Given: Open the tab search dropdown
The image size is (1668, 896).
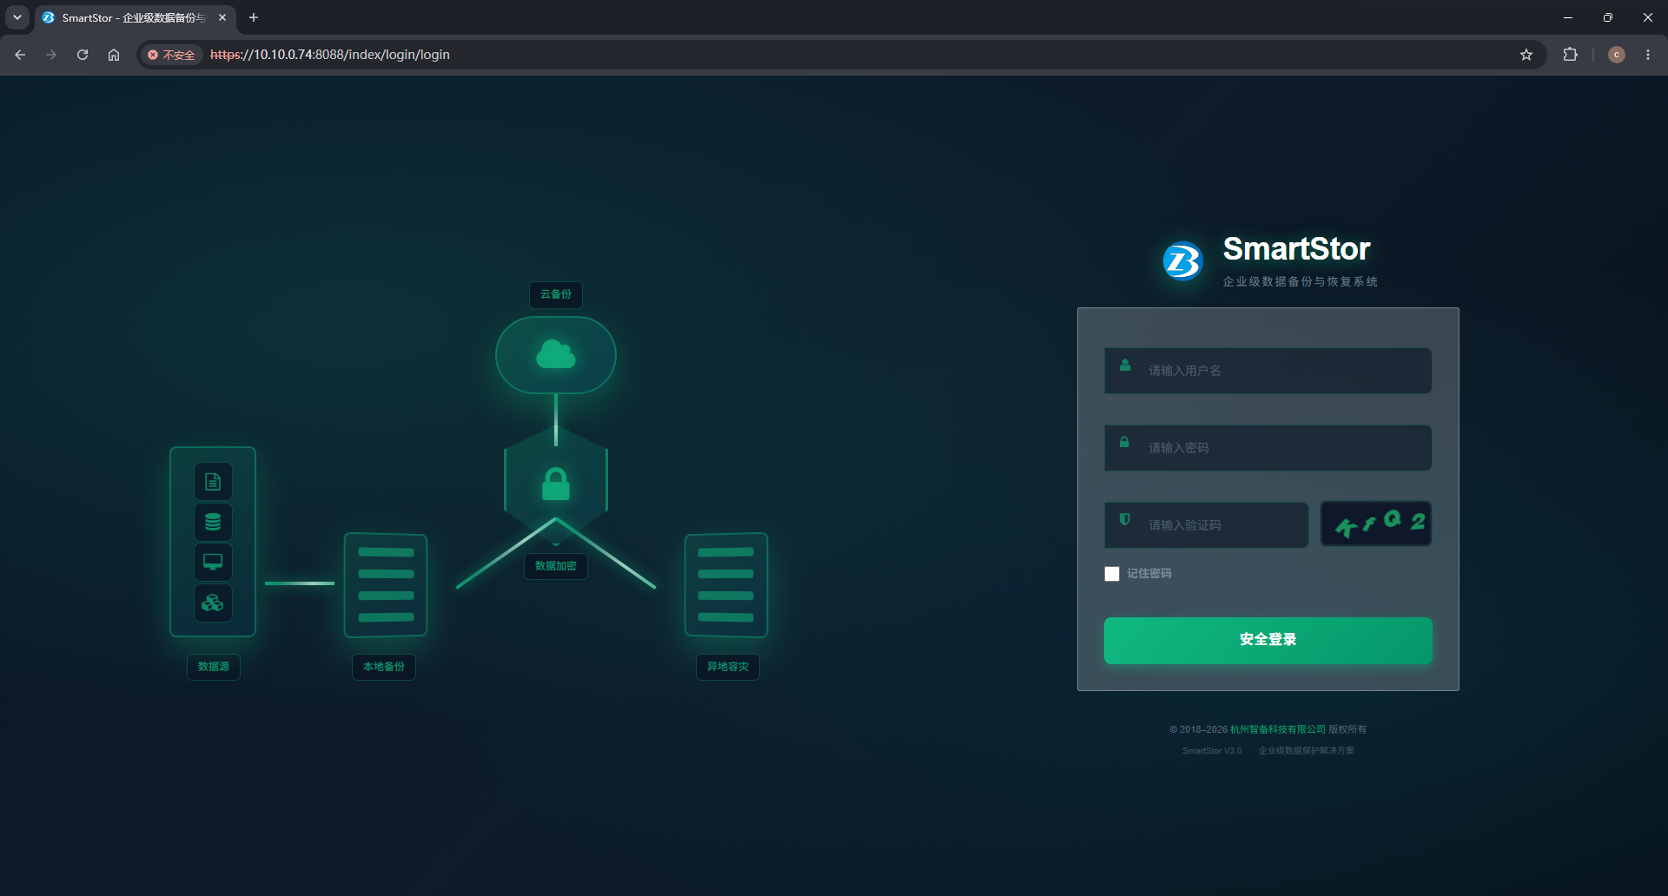Looking at the screenshot, I should [x=17, y=17].
